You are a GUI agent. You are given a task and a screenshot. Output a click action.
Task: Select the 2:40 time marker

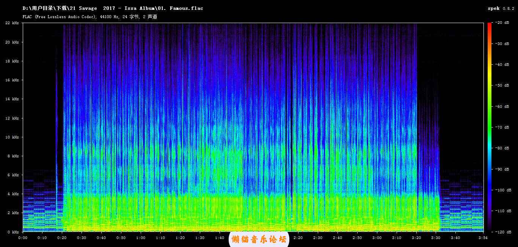tap(337, 238)
